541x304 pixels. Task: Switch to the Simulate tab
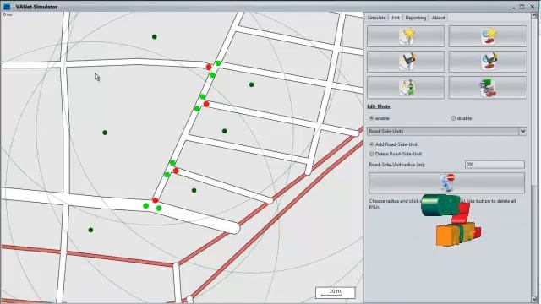pos(376,18)
